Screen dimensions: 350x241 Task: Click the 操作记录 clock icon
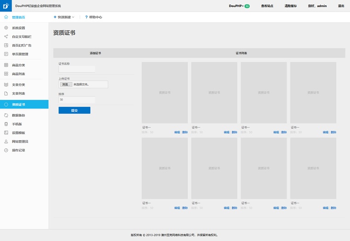click(6, 150)
